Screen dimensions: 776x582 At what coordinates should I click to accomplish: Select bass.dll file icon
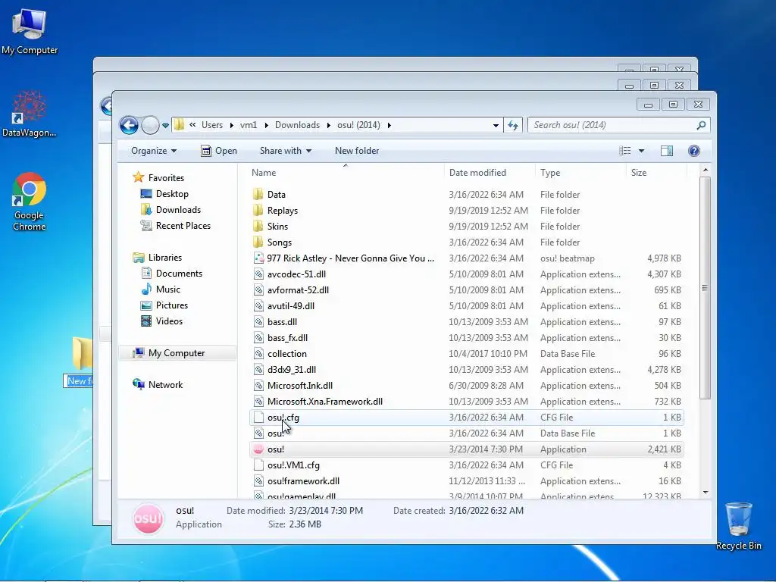[258, 321]
